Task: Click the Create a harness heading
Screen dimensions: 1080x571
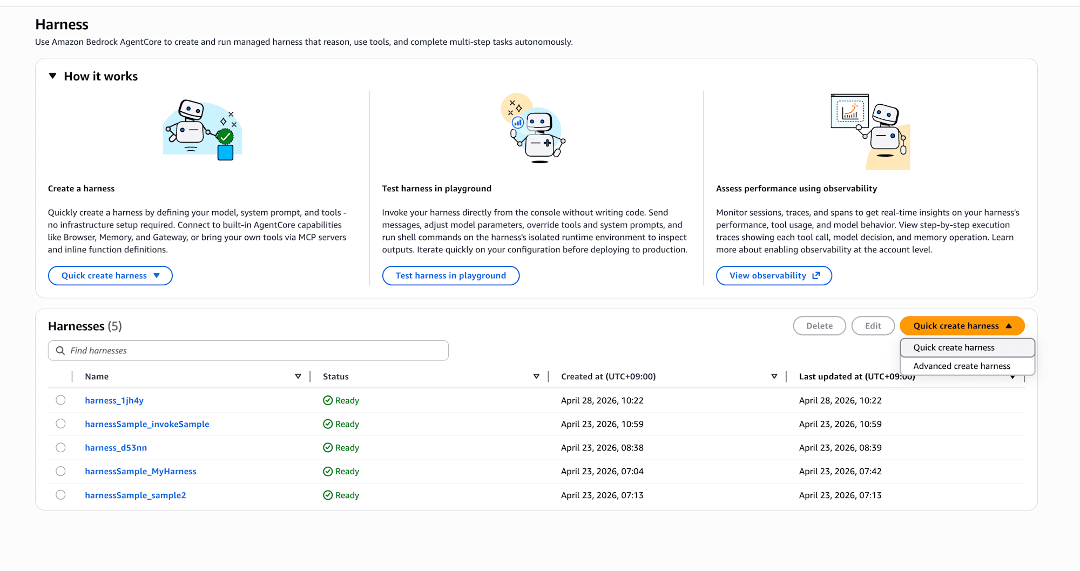Action: tap(81, 189)
